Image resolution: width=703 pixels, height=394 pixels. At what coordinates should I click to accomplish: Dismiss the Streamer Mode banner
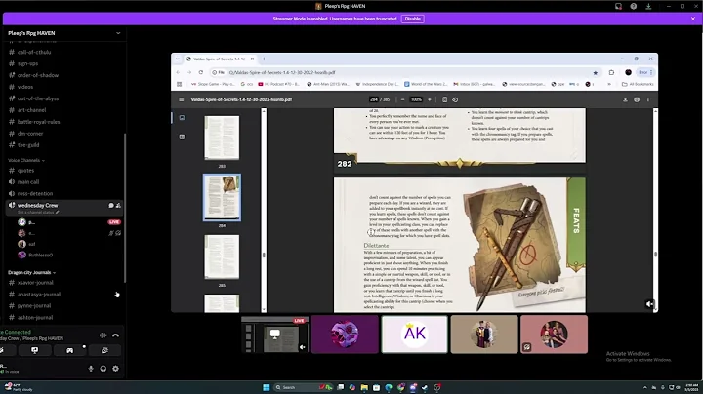(x=693, y=19)
